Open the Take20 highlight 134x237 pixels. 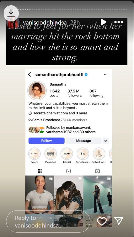(67, 154)
